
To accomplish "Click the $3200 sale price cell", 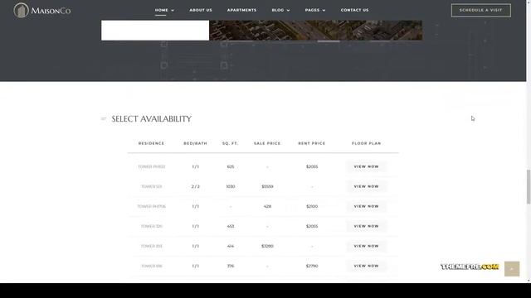I will [267, 246].
